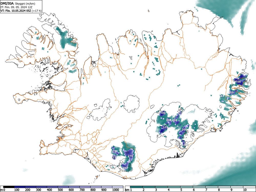The image size is (256, 192).
Task: Pick the 5–6 km teal legend swatch
Action: click(186, 187)
